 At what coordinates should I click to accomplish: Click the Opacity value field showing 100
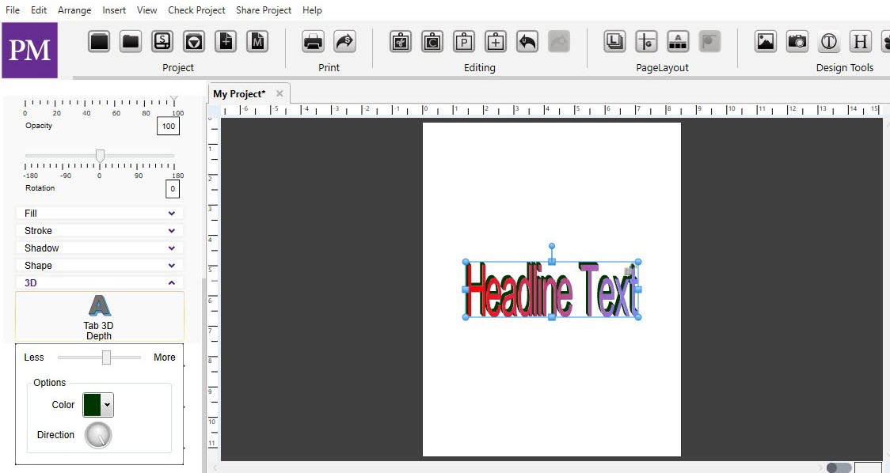(168, 126)
